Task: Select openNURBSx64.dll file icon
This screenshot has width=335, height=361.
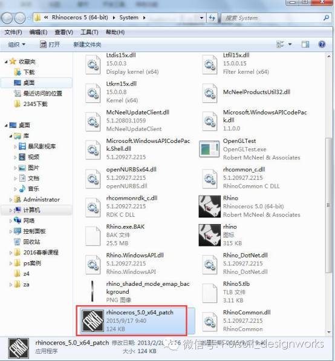Action: (x=93, y=179)
